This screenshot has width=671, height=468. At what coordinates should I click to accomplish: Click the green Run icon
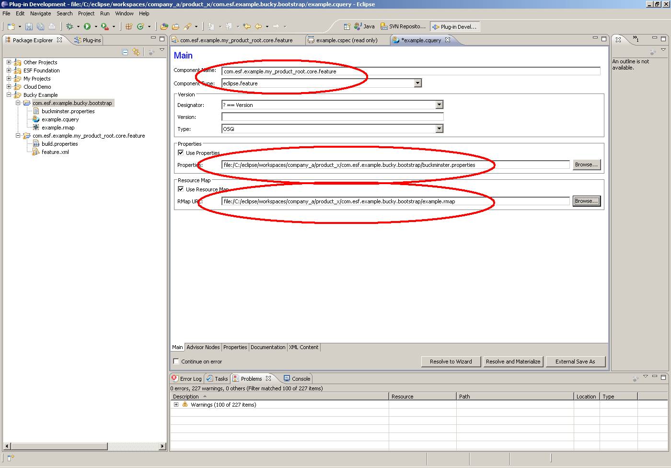point(87,26)
